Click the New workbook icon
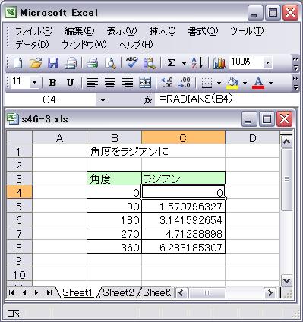Screen dimensions: 303x322 tap(17, 63)
